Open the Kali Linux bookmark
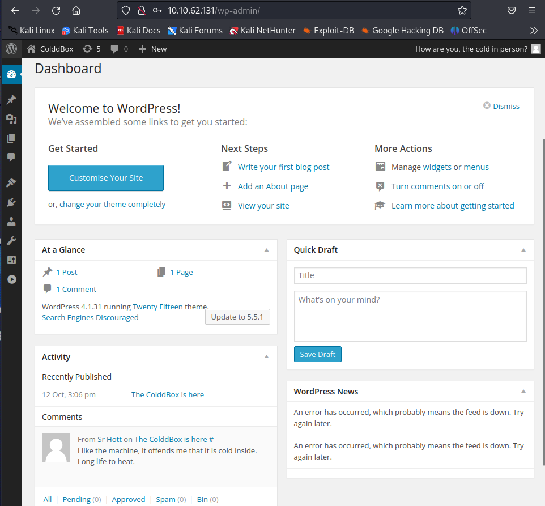The height and width of the screenshot is (506, 545). pos(32,31)
